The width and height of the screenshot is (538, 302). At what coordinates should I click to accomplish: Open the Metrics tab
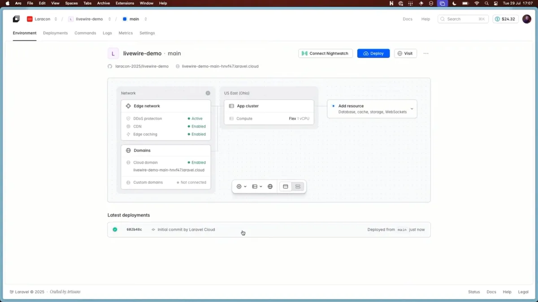pos(126,33)
